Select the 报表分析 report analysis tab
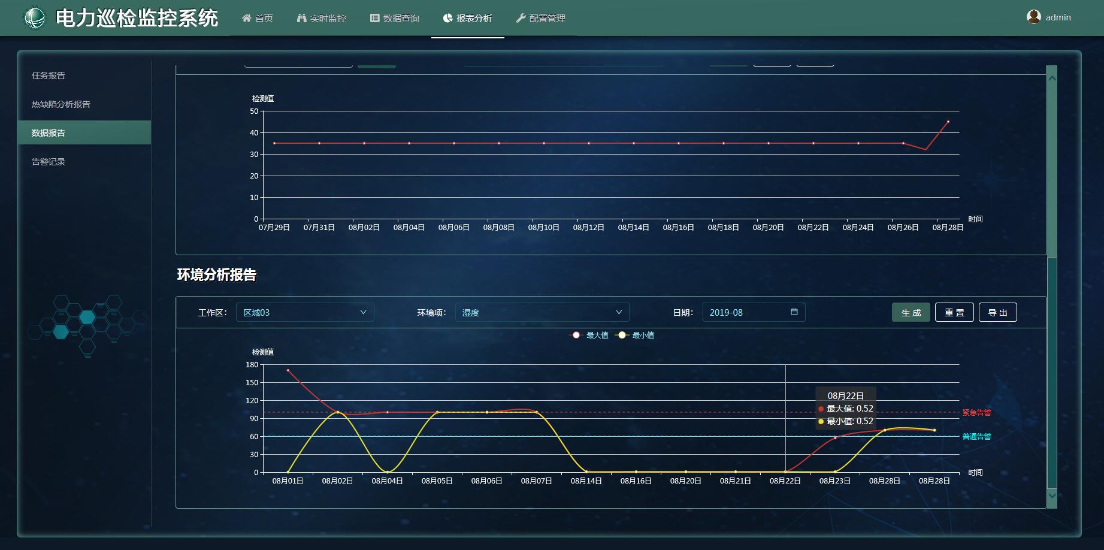The height and width of the screenshot is (550, 1104). [x=468, y=19]
